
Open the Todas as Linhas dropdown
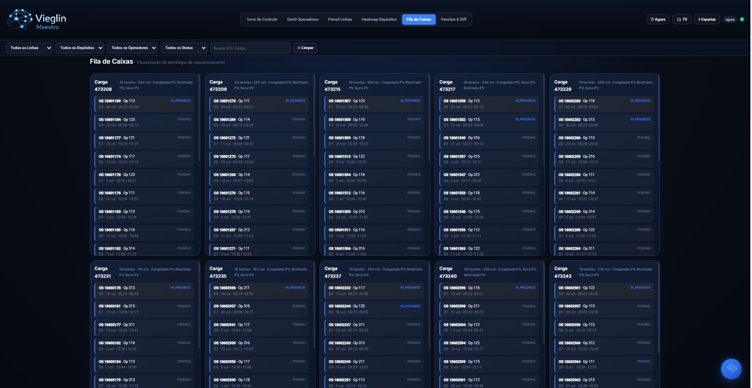coord(29,48)
